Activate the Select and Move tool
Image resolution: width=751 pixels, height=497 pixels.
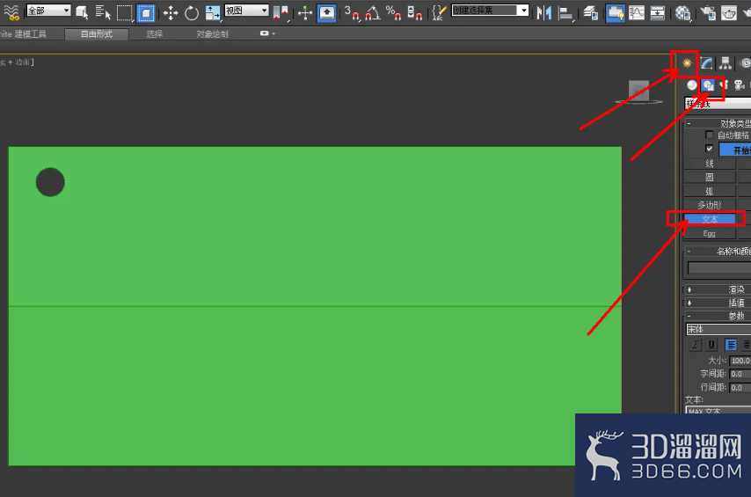tap(171, 13)
